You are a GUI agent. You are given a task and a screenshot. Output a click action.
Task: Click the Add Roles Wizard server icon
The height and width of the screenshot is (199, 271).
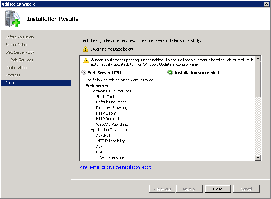click(13, 19)
